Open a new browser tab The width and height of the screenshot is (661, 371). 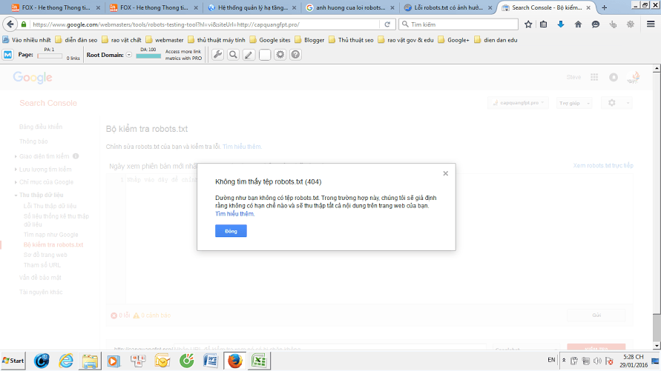tap(604, 7)
